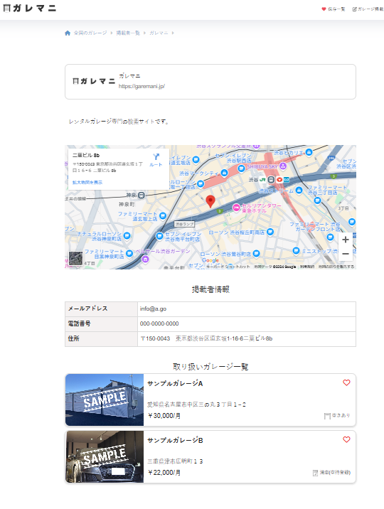Open https://garemani.jp/ website link
This screenshot has width=384, height=509.
tap(142, 86)
